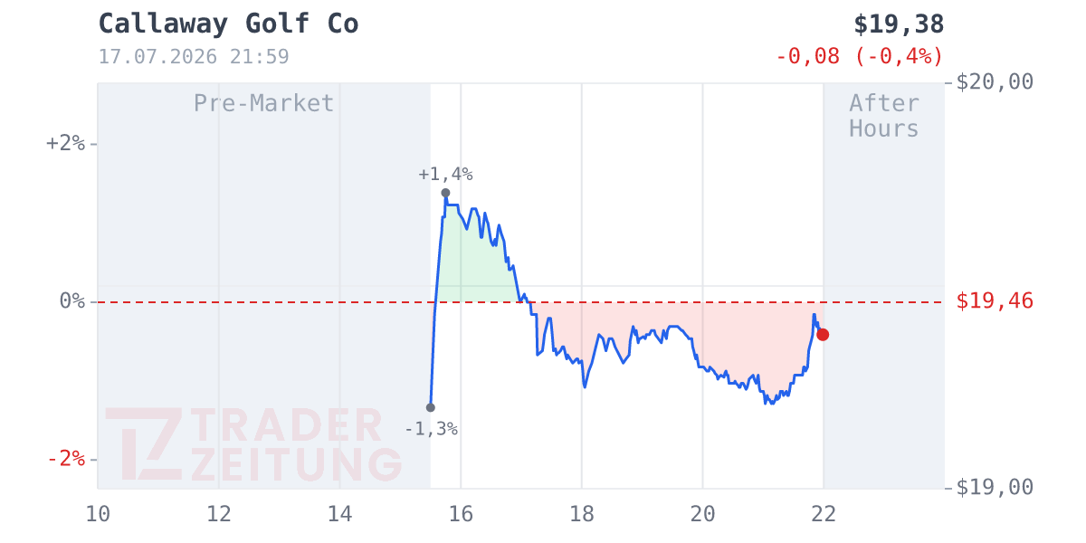Click the -1,3% low point marker
The image size is (1086, 543).
(x=431, y=407)
